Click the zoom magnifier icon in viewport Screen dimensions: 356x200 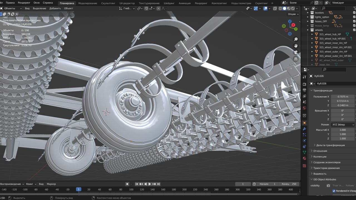(x=296, y=39)
